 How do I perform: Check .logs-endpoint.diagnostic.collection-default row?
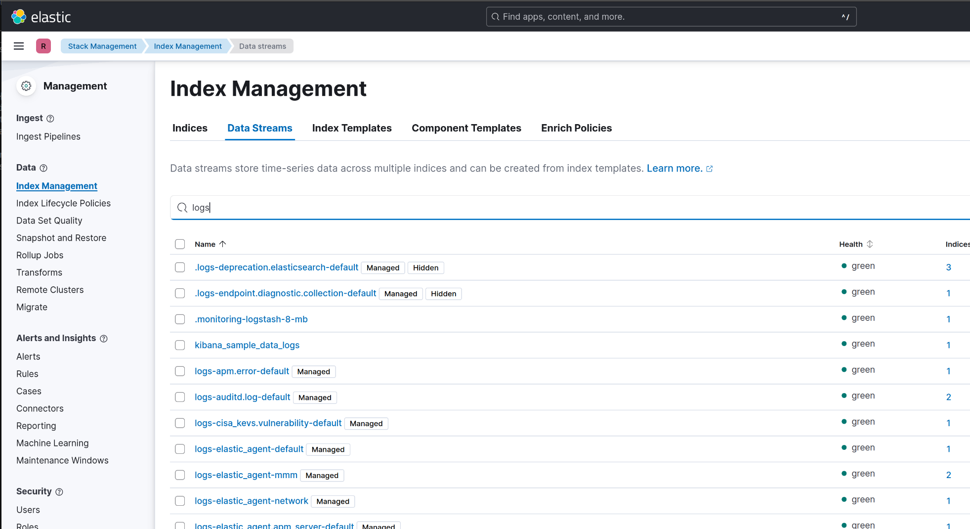click(180, 293)
